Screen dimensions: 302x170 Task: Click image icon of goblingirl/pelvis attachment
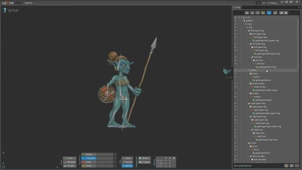(254, 80)
